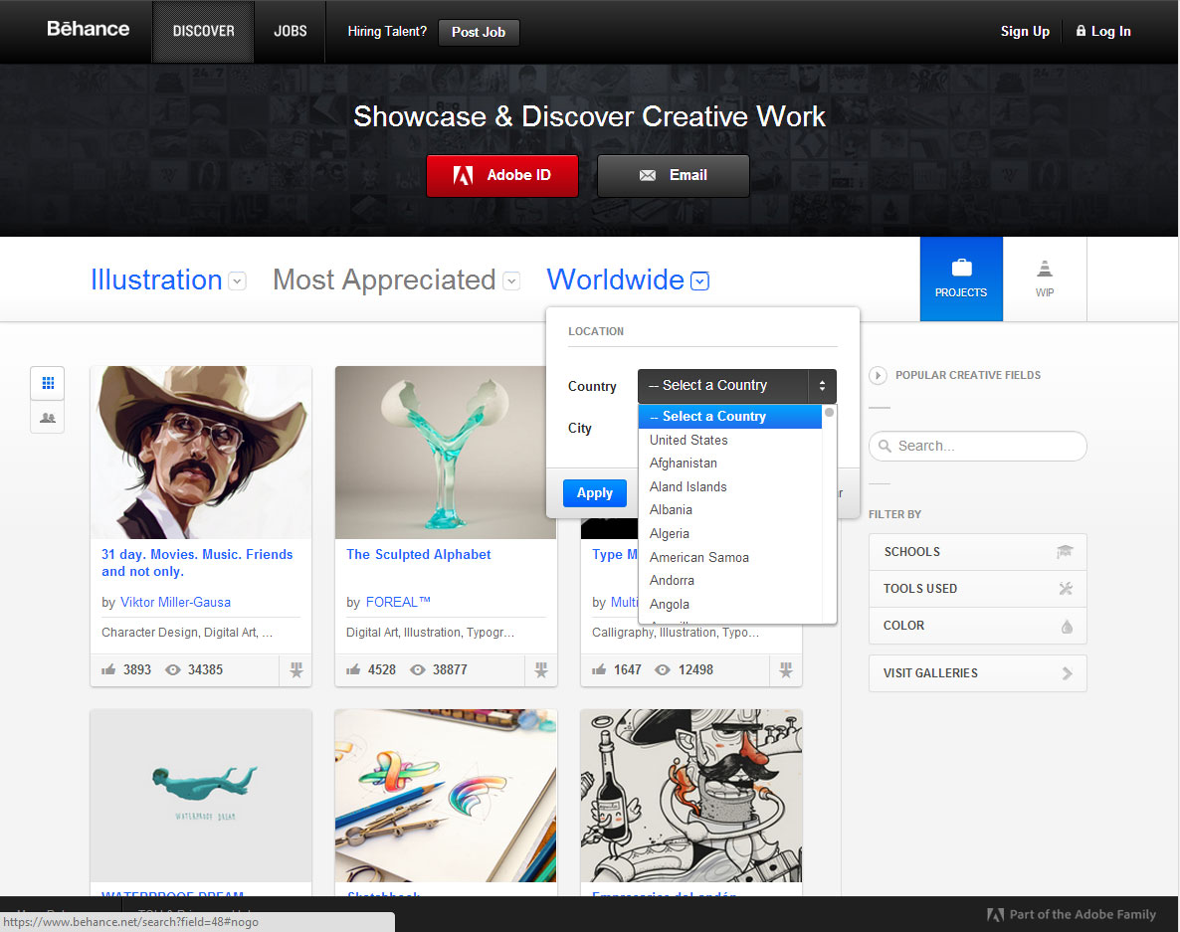Open the Most Appreciated sort dropdown
This screenshot has height=932, width=1180.
510,281
